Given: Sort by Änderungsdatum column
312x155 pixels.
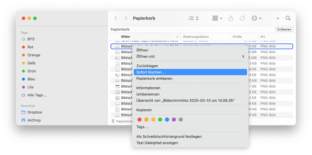Looking at the screenshot, I should (196, 37).
